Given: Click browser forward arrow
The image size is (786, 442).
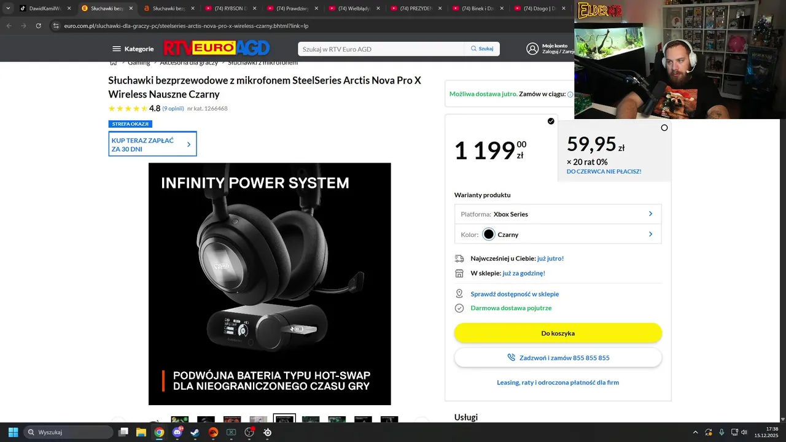Looking at the screenshot, I should click(23, 26).
